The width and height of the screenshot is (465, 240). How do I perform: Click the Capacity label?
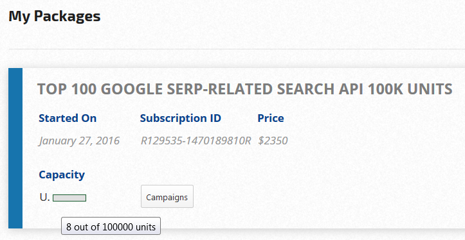click(62, 175)
